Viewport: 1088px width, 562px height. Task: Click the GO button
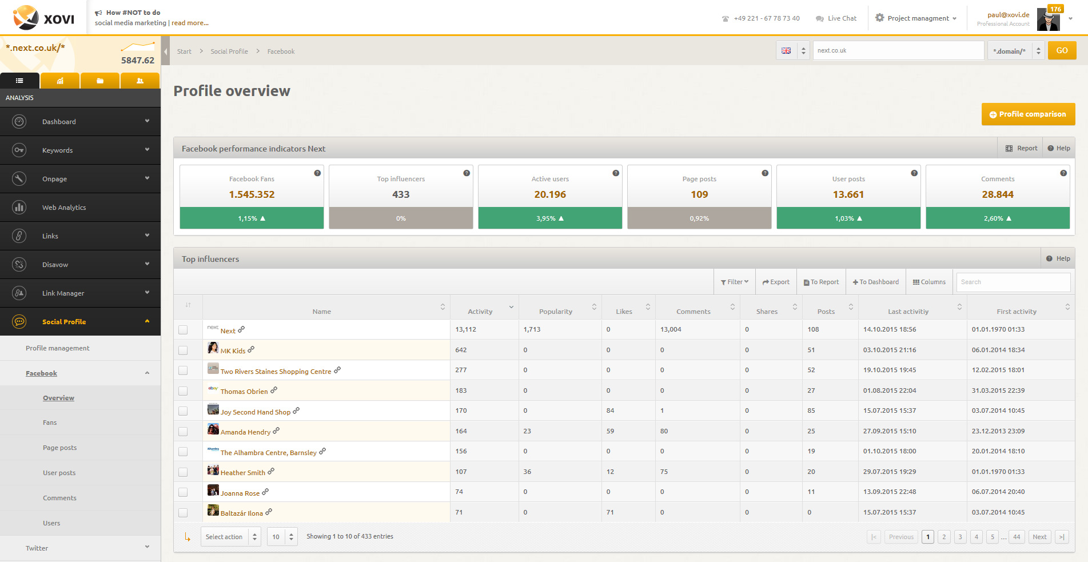coord(1062,50)
